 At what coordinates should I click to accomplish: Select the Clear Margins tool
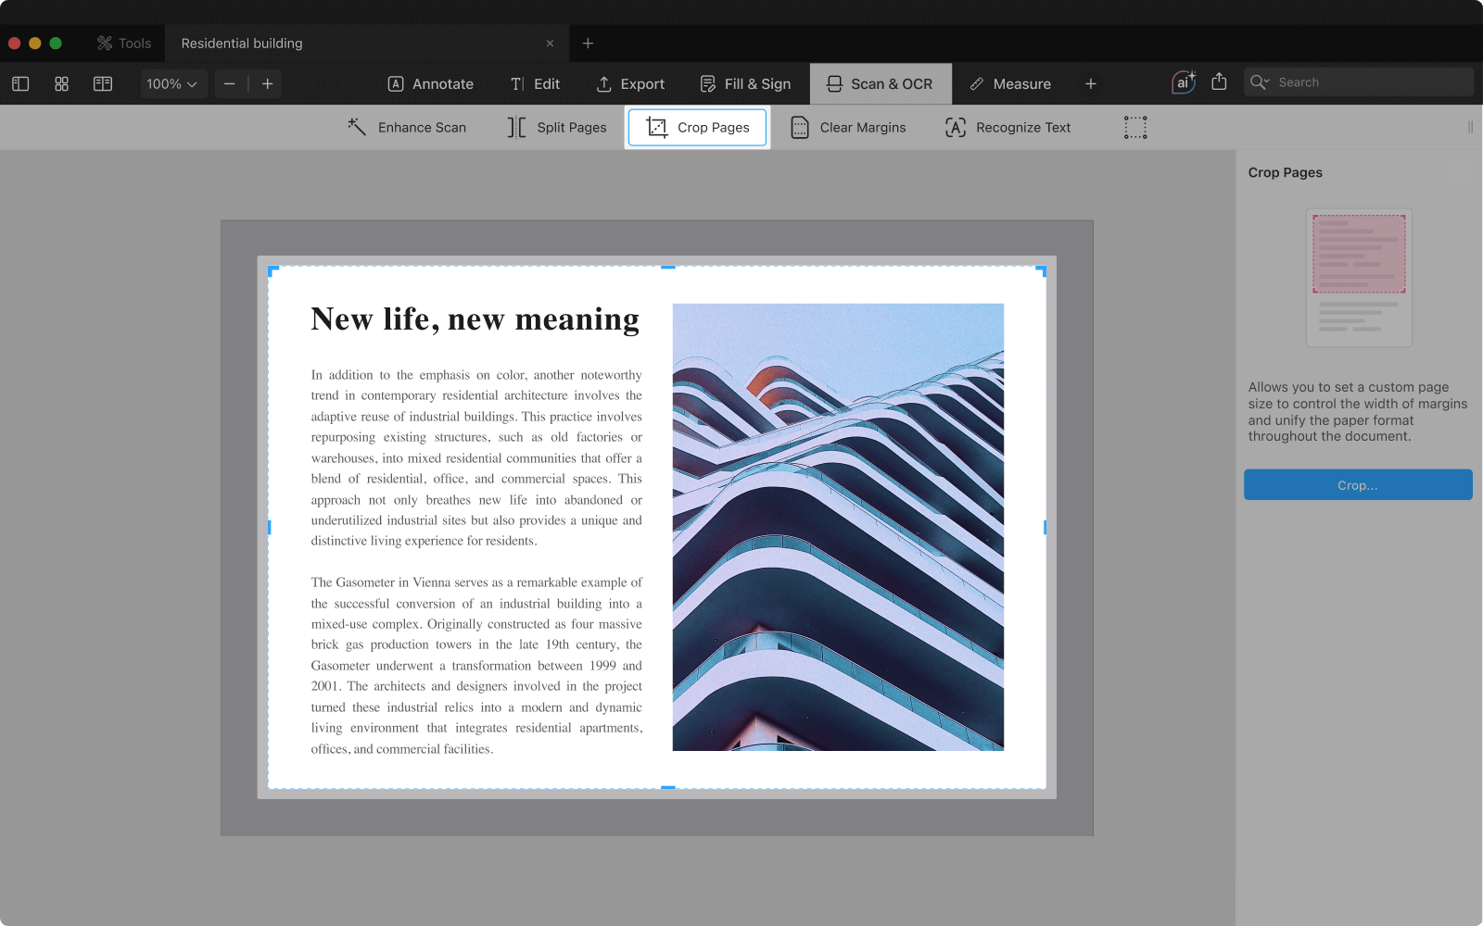848,128
